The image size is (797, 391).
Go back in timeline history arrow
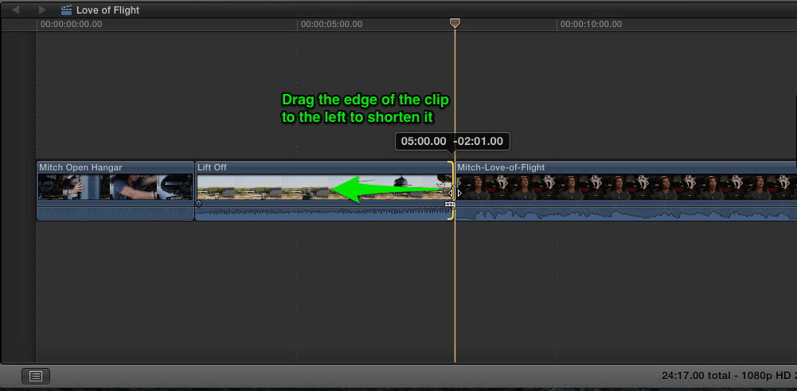[x=16, y=10]
